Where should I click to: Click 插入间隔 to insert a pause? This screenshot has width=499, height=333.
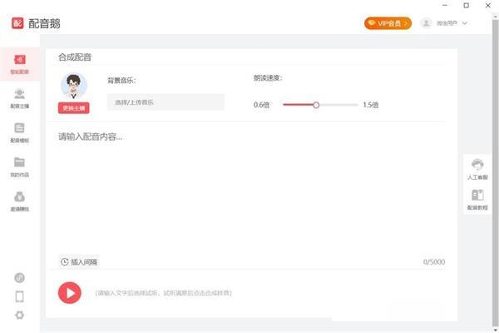[x=79, y=261]
